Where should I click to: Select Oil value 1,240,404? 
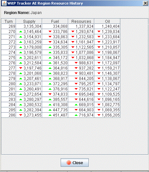click(111, 26)
